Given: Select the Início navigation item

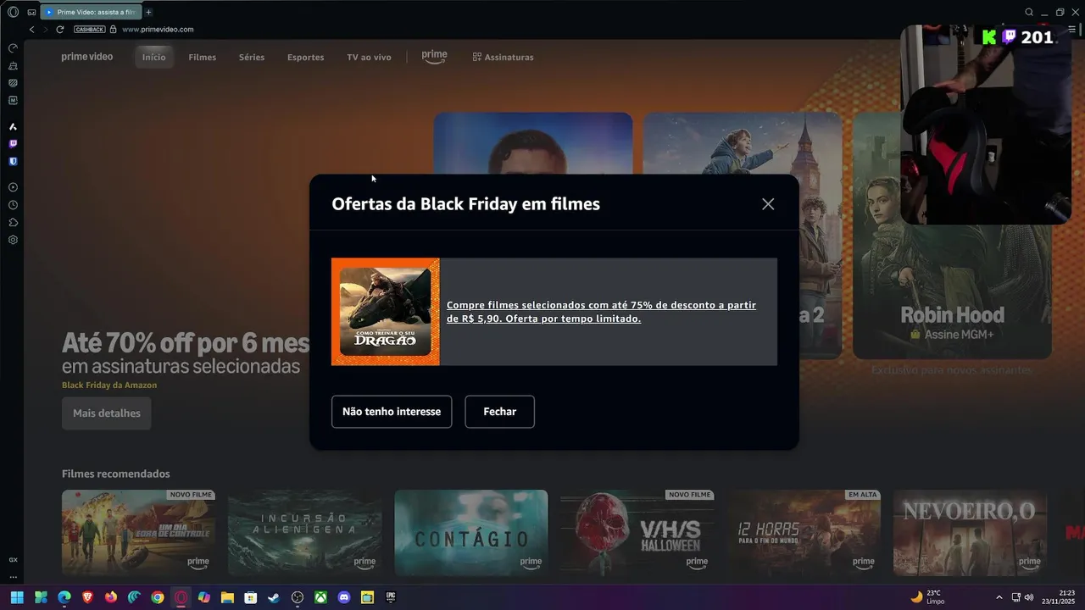Looking at the screenshot, I should tap(153, 58).
